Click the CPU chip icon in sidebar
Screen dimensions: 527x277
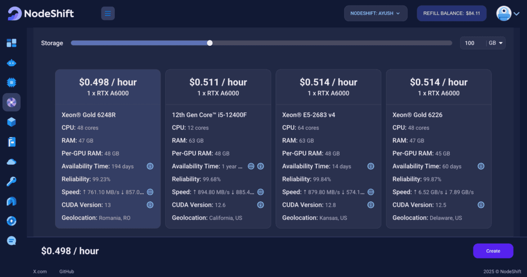[x=11, y=82]
